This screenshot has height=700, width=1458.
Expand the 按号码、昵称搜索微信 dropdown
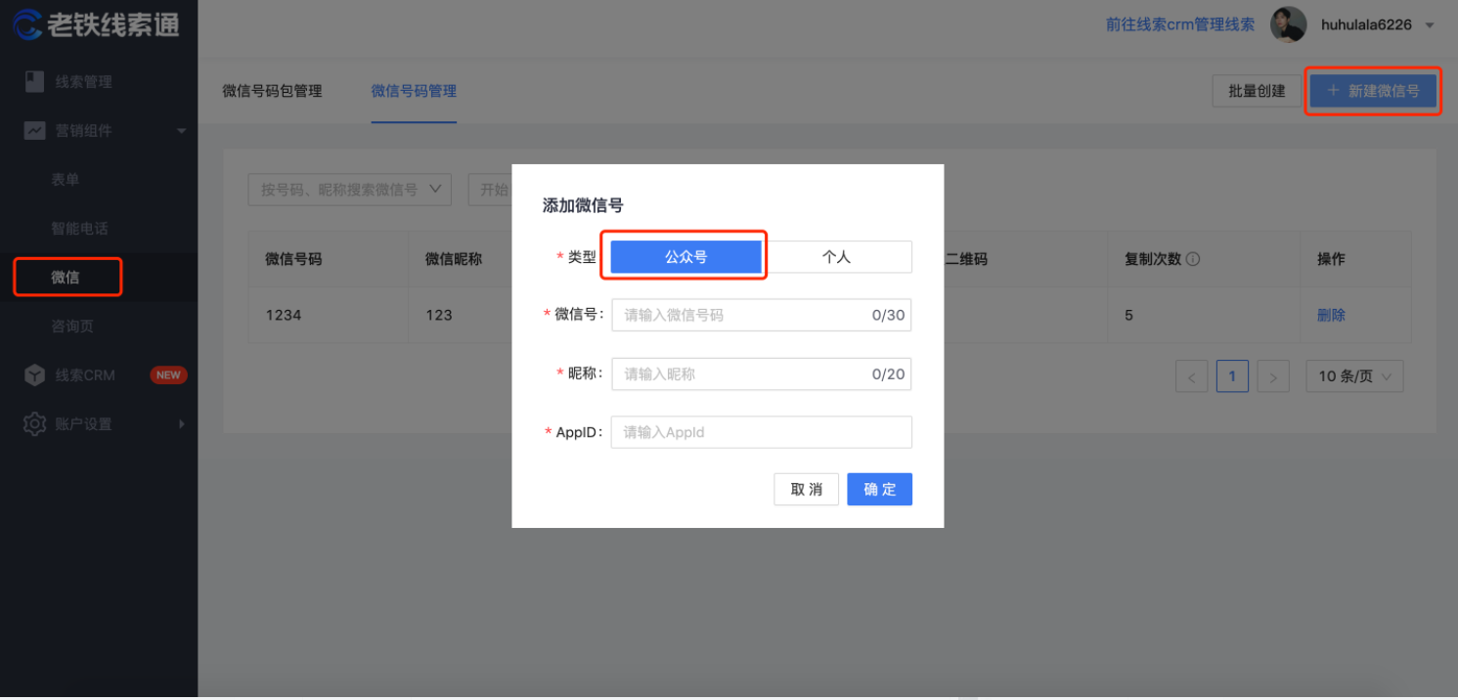(x=349, y=189)
